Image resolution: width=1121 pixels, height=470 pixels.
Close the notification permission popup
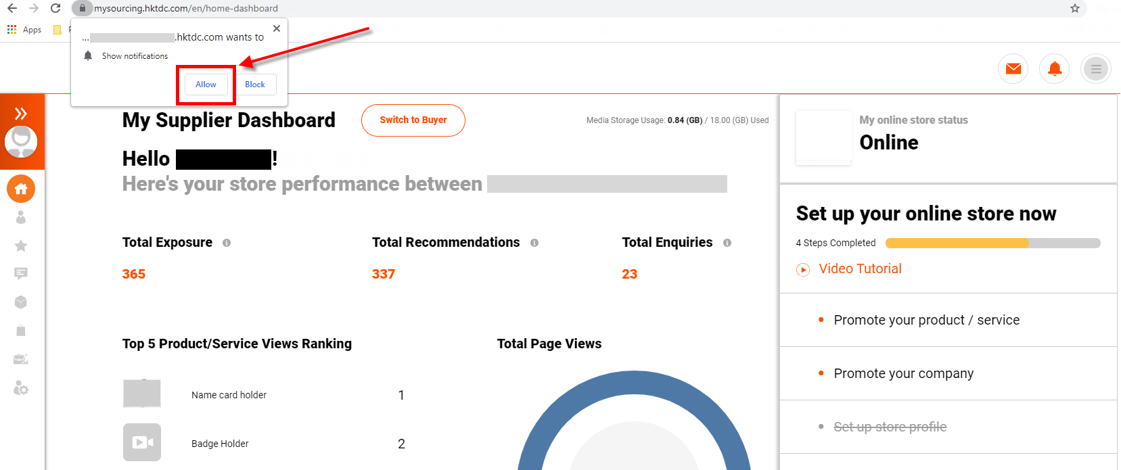click(277, 28)
